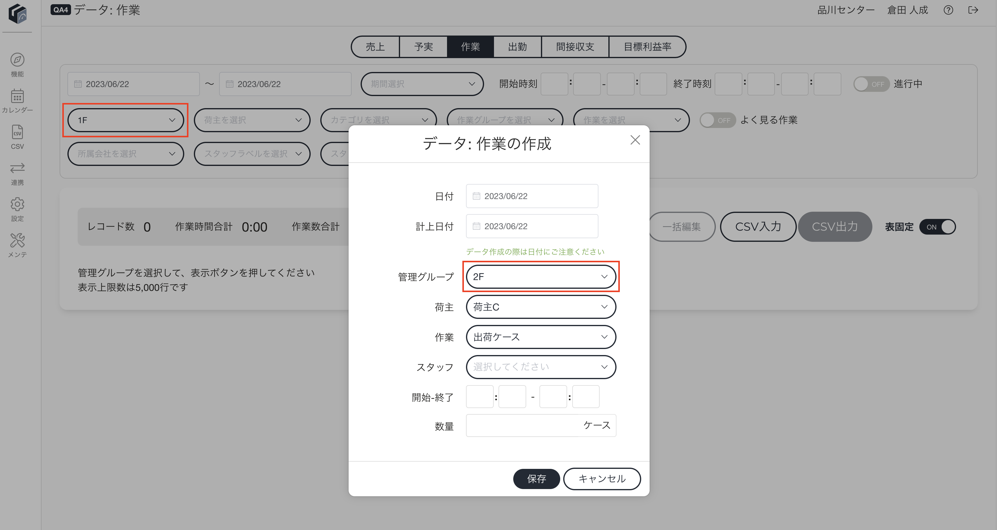The image size is (997, 530).
Task: Open the 荷主を選択 filter dropdown
Action: tap(252, 120)
